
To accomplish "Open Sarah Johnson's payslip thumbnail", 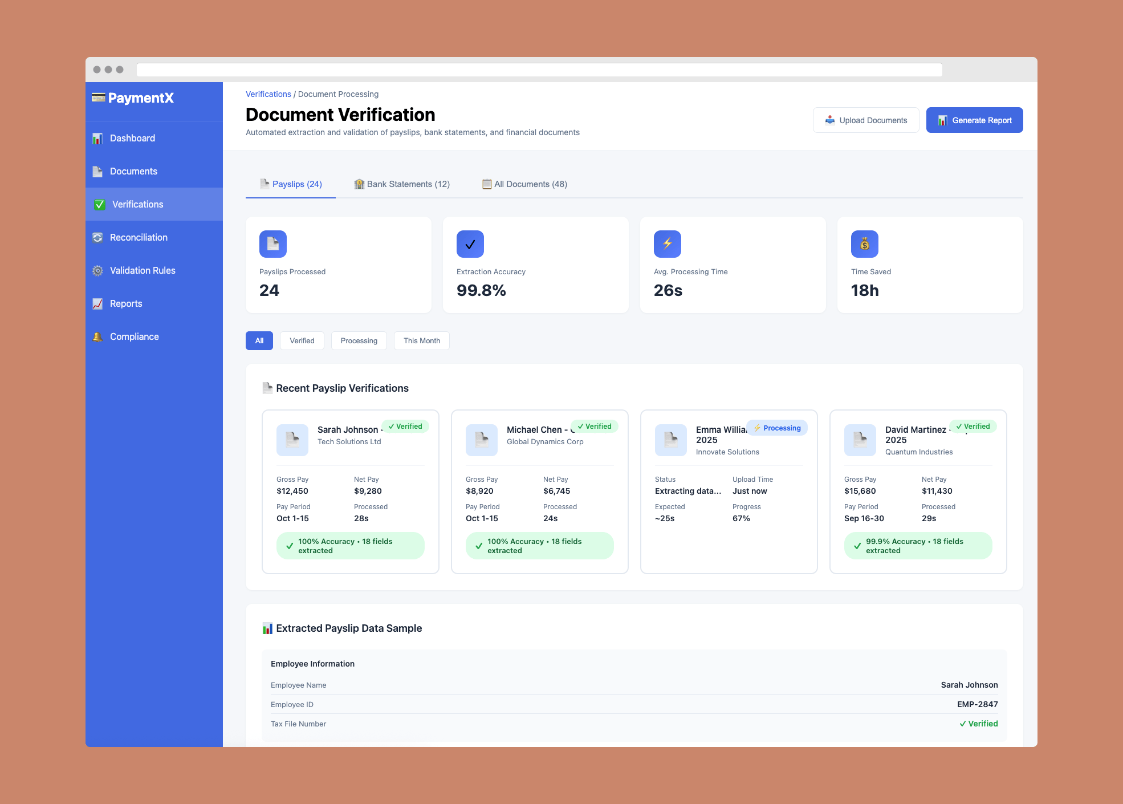I will pos(292,440).
